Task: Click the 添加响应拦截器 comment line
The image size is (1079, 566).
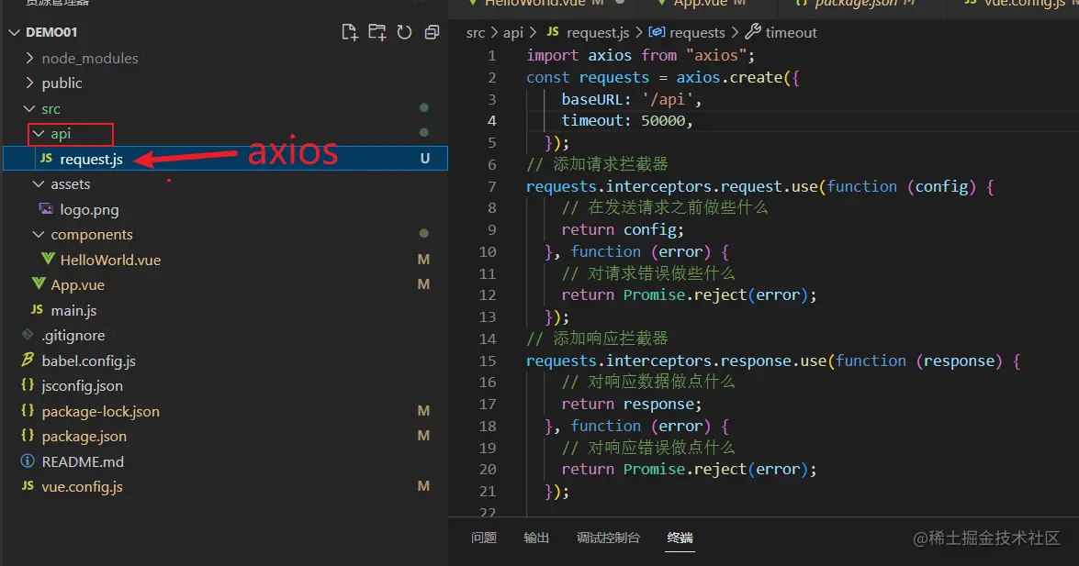Action: (597, 338)
